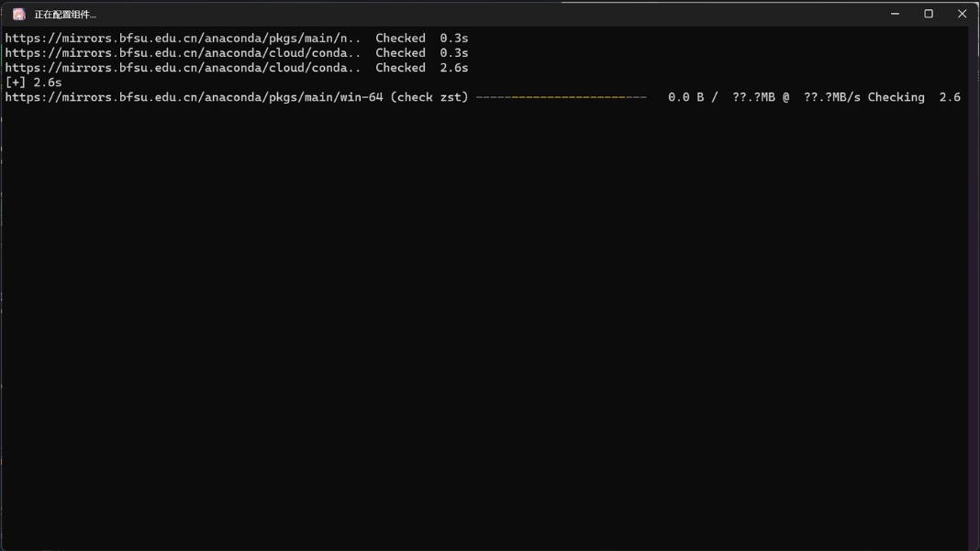Click the "??.?MB/s" speed readout
Screen dimensions: 980x551
click(832, 97)
